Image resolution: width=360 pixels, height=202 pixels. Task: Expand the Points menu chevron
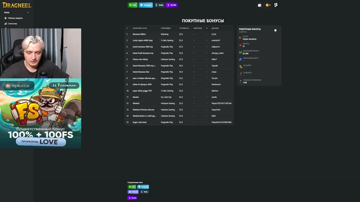point(28,13)
